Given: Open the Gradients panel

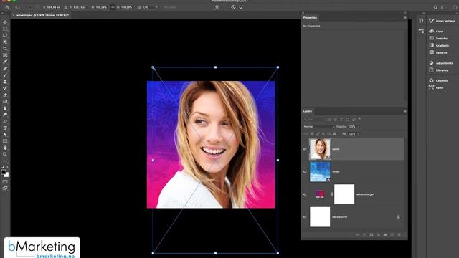Looking at the screenshot, I should pyautogui.click(x=439, y=45).
